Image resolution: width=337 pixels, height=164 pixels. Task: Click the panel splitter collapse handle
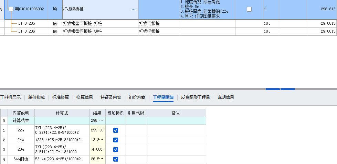pyautogui.click(x=280, y=89)
